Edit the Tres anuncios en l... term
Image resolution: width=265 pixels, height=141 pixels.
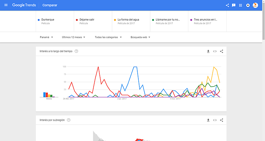pos(208,21)
